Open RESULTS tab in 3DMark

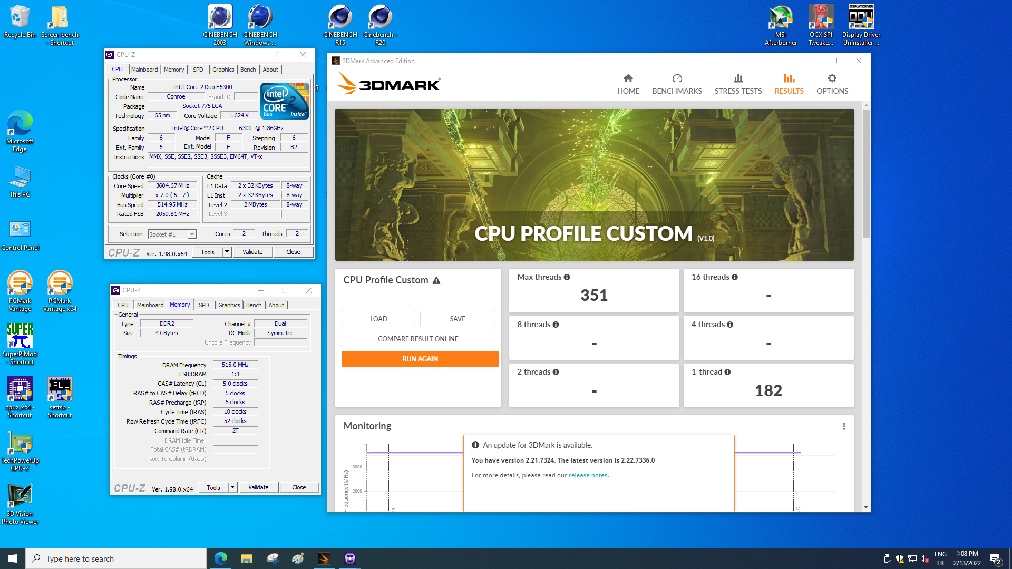pyautogui.click(x=789, y=84)
